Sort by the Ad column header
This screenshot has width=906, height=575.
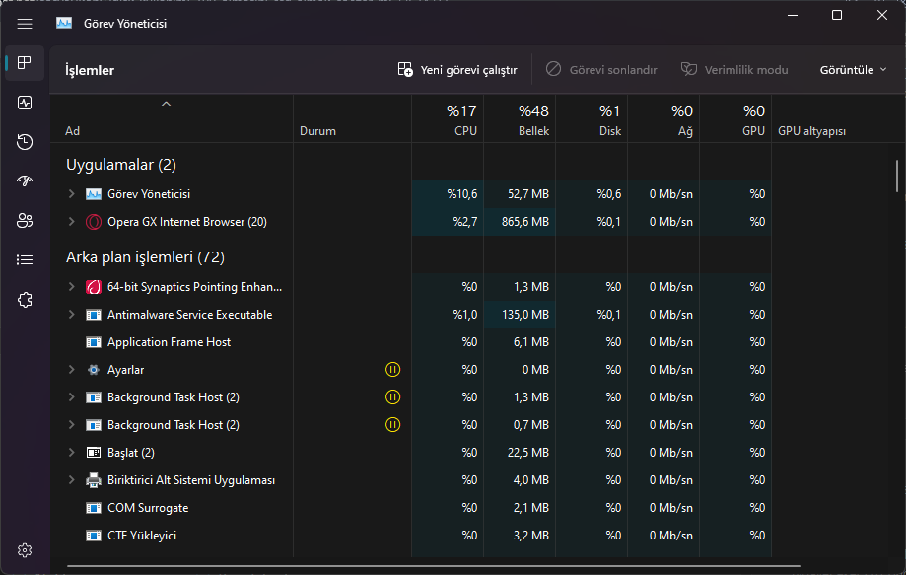(x=172, y=119)
